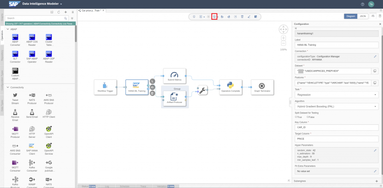Click the canvas pan navigation control
The height and width of the screenshot is (188, 383).
click(x=284, y=29)
